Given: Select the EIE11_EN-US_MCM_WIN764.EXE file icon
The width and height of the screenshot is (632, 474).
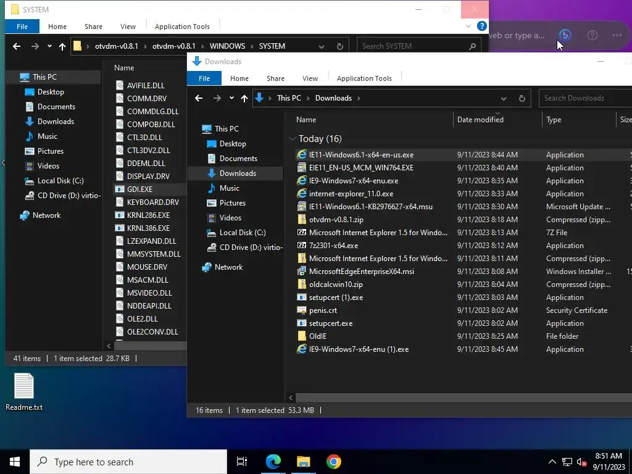Looking at the screenshot, I should coord(301,168).
